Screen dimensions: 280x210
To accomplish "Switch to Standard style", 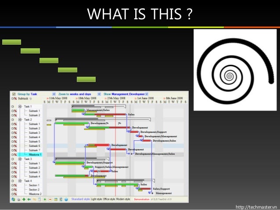I will [81, 199].
